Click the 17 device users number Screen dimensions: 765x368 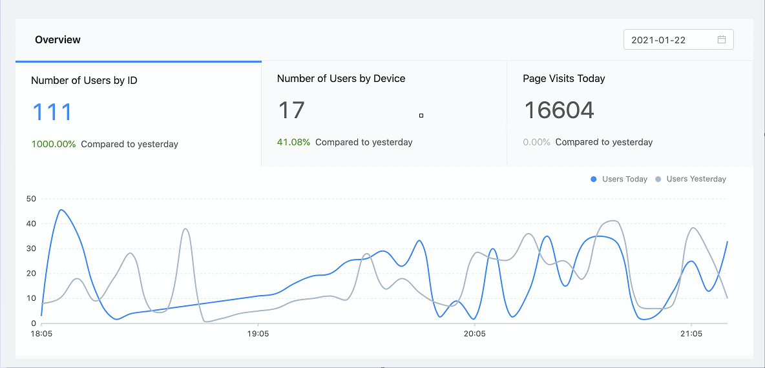[x=291, y=110]
